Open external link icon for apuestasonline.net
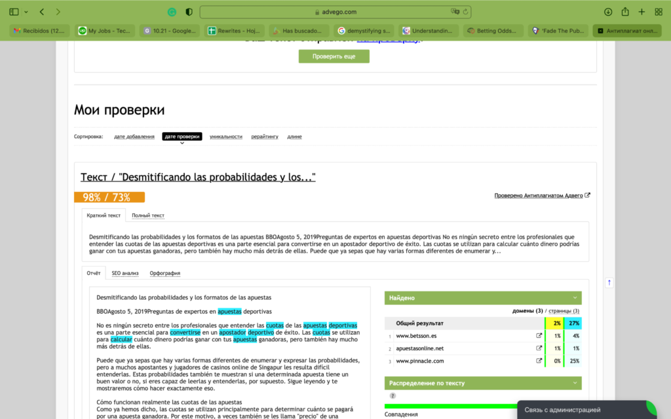The image size is (671, 419). (539, 348)
